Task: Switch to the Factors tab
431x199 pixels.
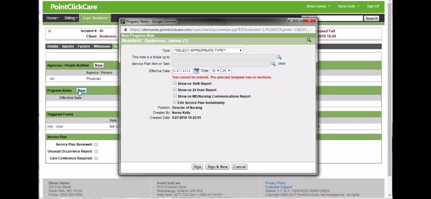Action: point(84,46)
